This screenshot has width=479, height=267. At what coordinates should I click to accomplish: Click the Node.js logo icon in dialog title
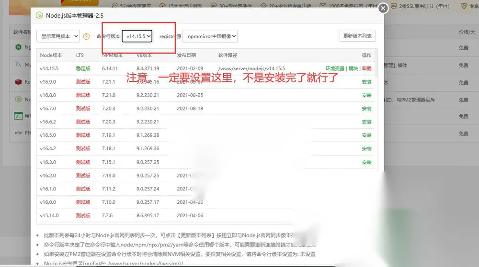39,16
